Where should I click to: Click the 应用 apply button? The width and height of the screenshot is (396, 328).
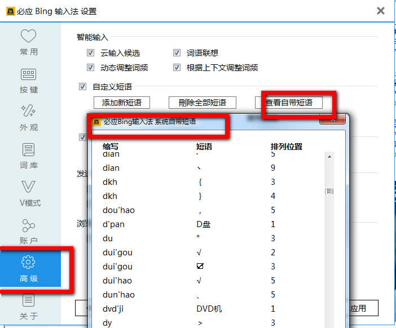[x=364, y=308]
